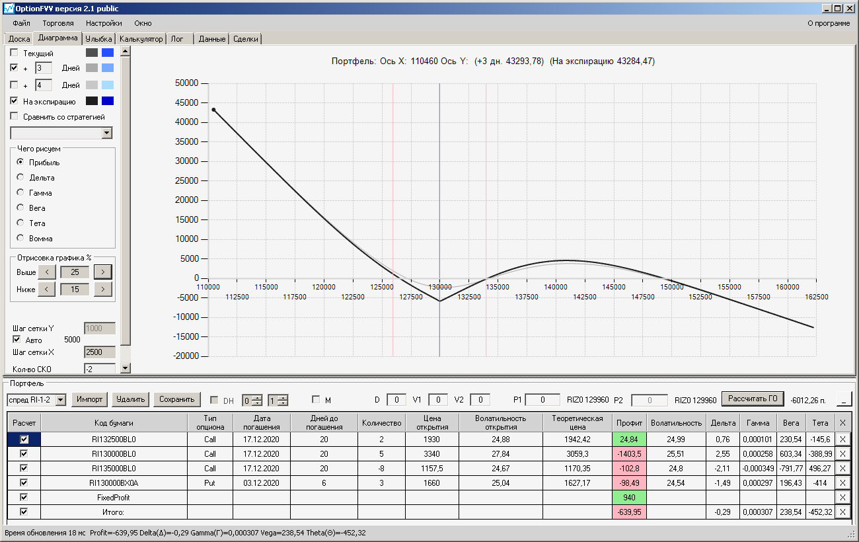Enable Сравнить со стратегией checkbox
859x542 pixels.
pos(15,117)
